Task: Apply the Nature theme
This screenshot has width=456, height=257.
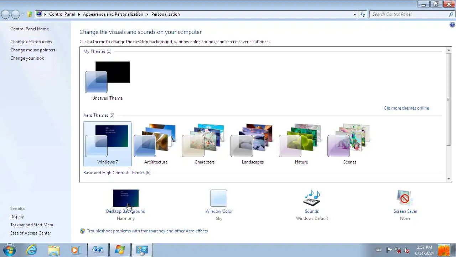Action: coord(301,144)
